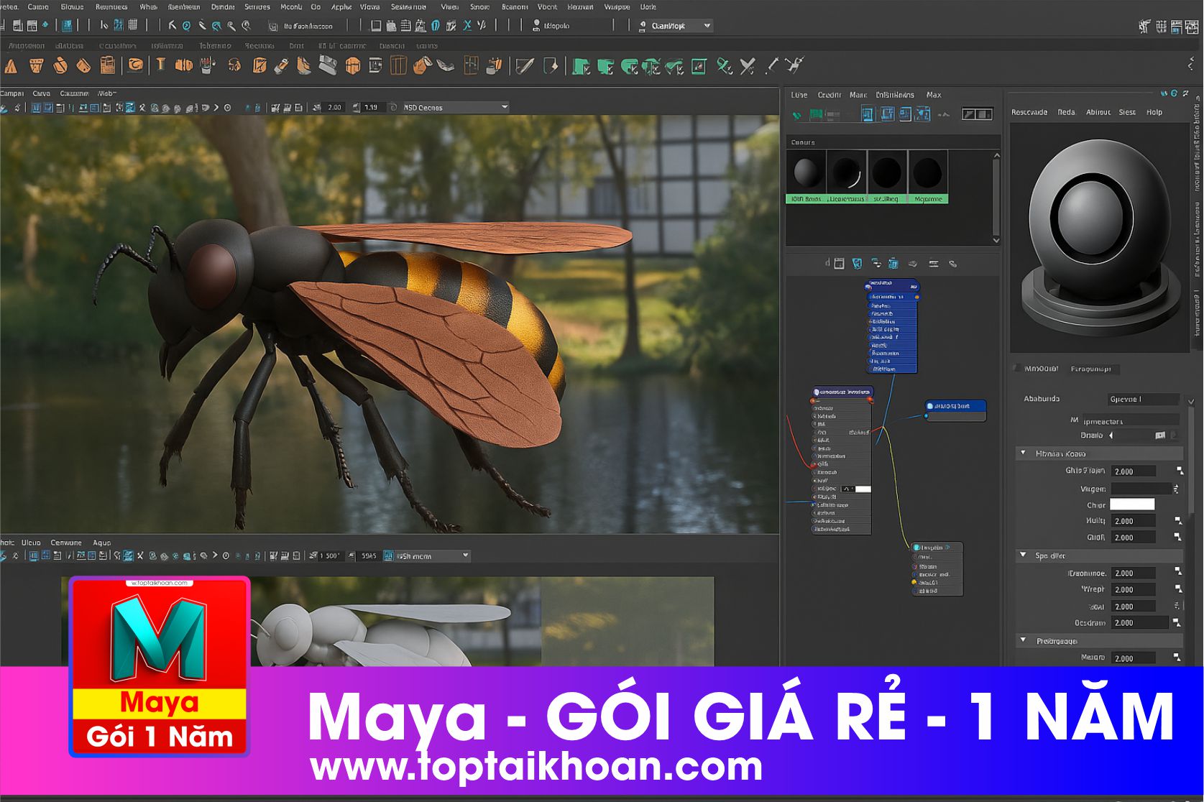The height and width of the screenshot is (802, 1204).
Task: Click the Idopolo button in top toolbar
Action: click(x=557, y=26)
